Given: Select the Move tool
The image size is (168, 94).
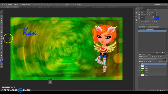Looking at the screenshot, I should pos(2,14).
